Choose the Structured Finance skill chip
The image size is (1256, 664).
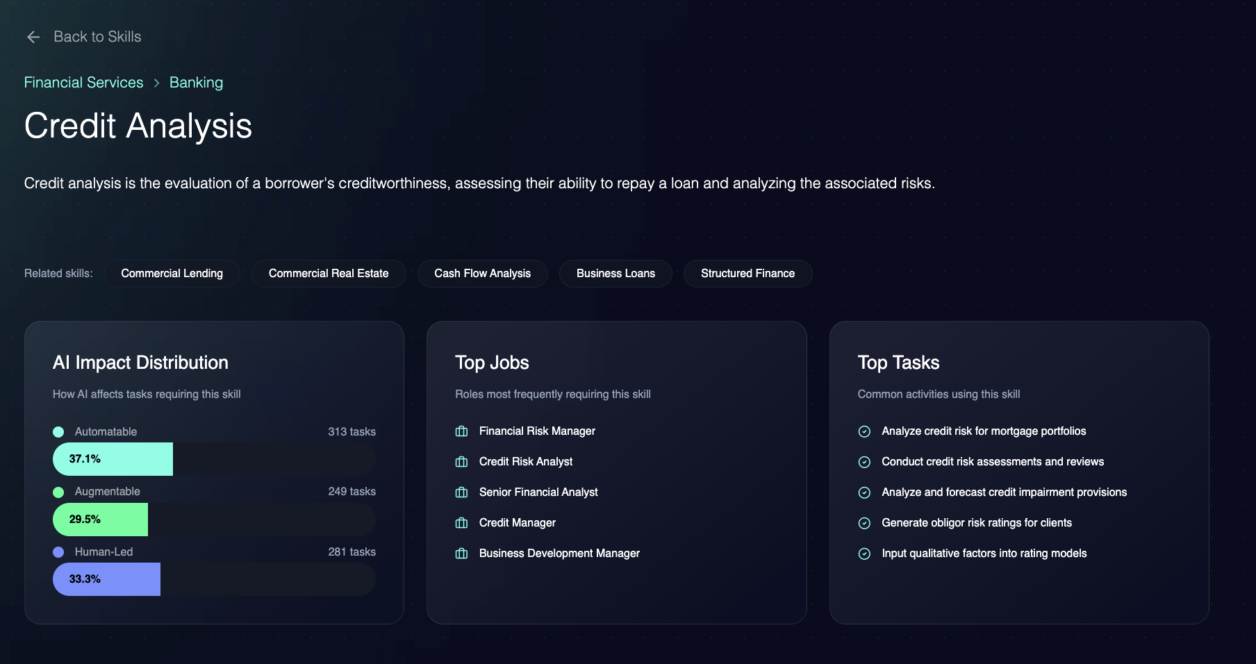tap(748, 274)
